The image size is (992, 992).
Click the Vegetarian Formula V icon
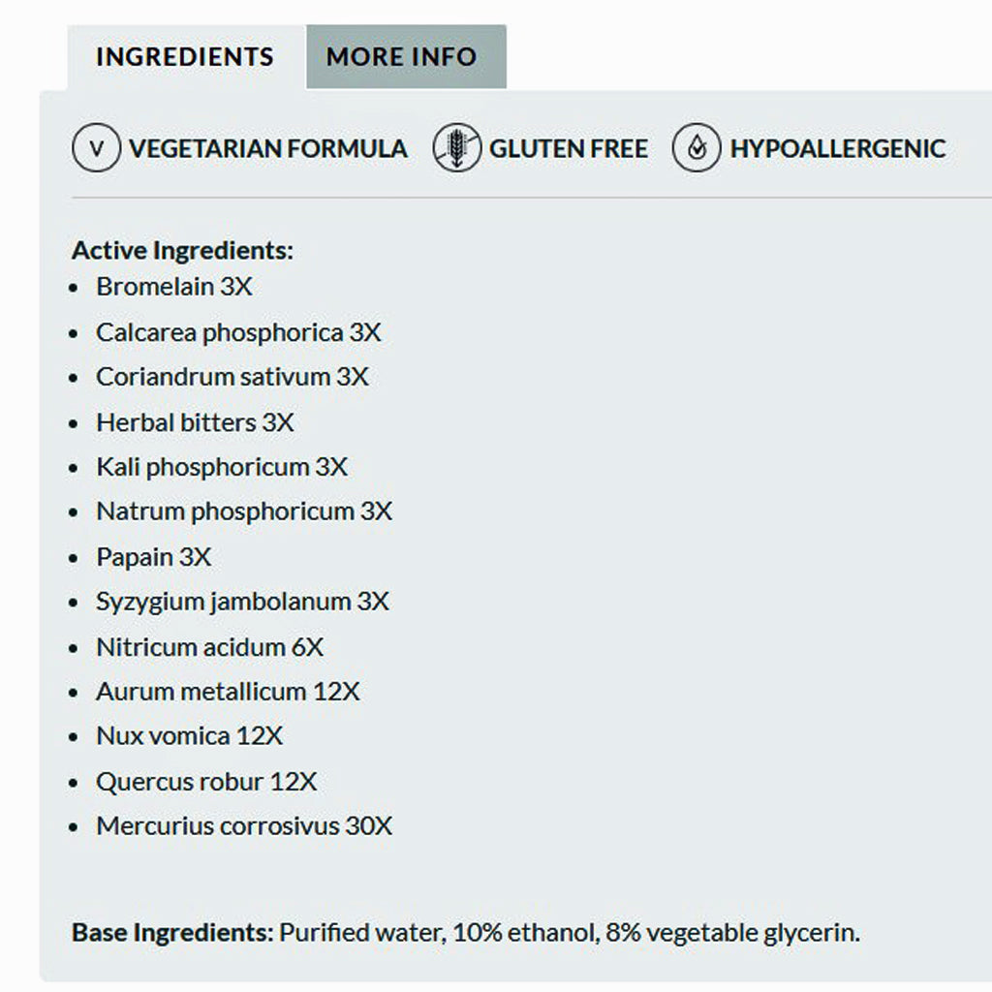point(96,149)
